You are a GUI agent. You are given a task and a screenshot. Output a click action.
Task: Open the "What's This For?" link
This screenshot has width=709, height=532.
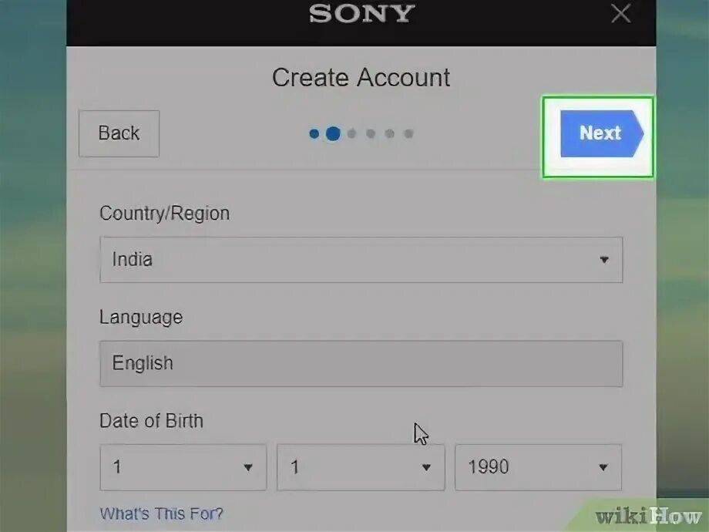click(161, 513)
